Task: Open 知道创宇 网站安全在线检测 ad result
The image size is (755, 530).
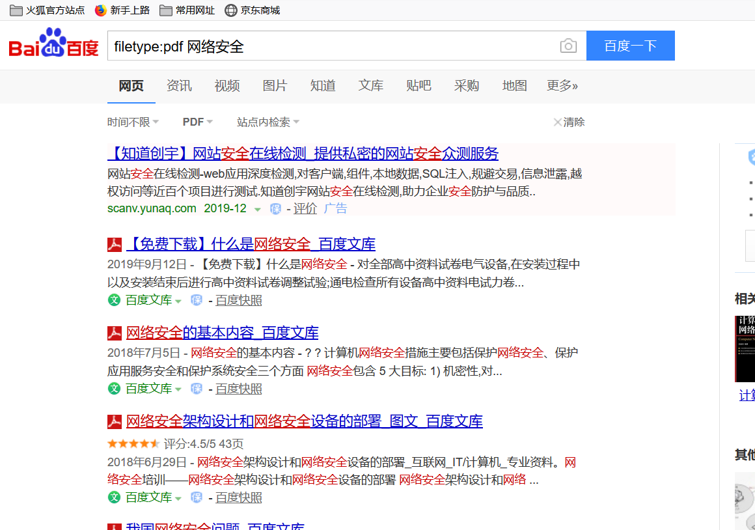Action: click(x=303, y=154)
